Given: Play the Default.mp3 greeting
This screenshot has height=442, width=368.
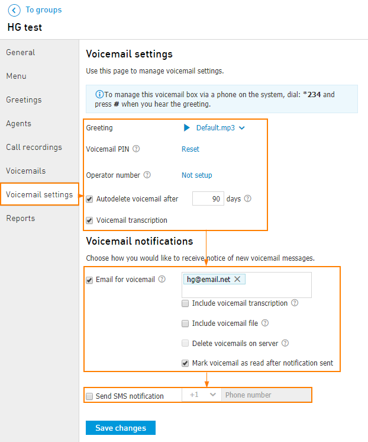Looking at the screenshot, I should pos(187,127).
